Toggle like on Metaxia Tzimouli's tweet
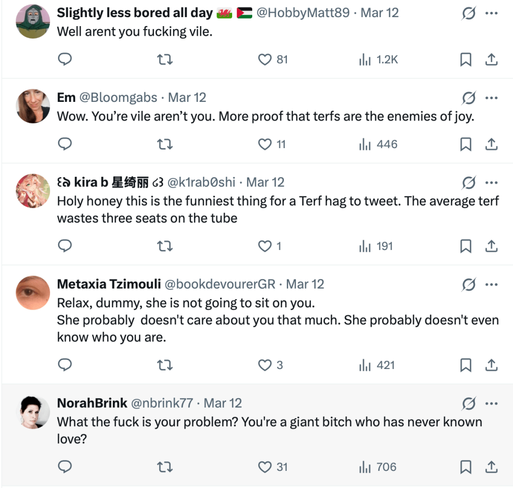The height and width of the screenshot is (488, 513). (x=265, y=365)
